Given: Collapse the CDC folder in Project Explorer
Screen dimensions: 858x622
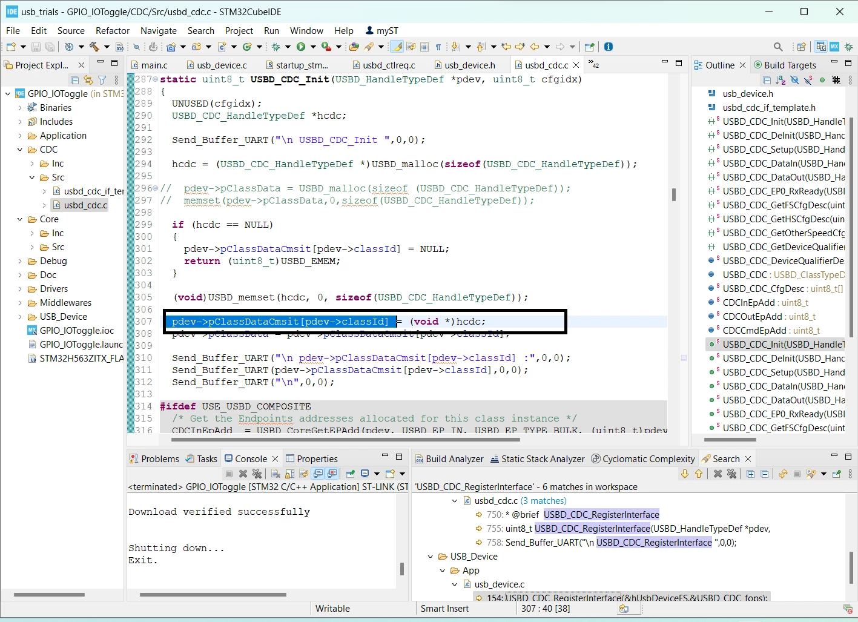Looking at the screenshot, I should pyautogui.click(x=20, y=150).
